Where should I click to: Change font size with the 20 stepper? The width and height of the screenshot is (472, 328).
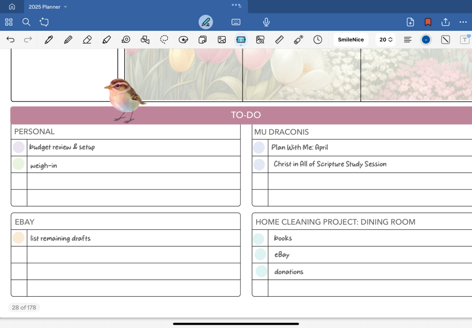click(x=386, y=40)
